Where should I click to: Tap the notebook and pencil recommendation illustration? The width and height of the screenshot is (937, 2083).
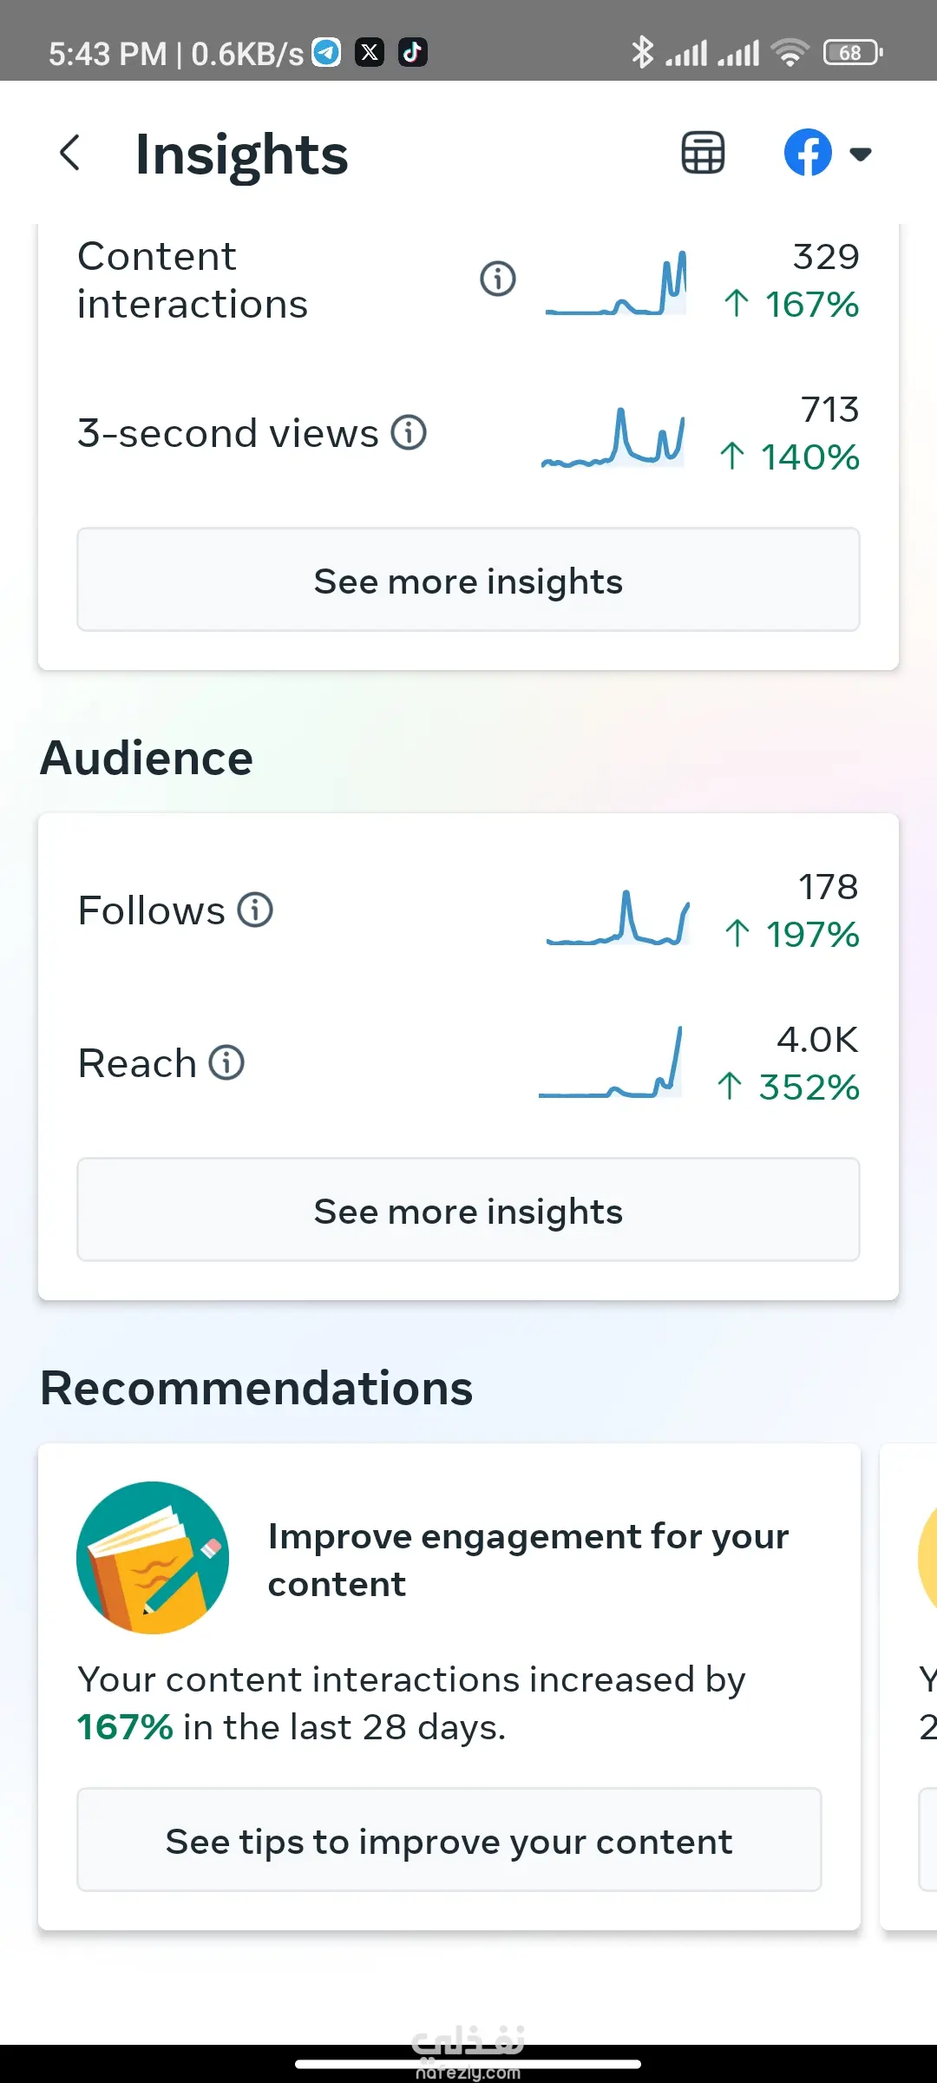153,1558
